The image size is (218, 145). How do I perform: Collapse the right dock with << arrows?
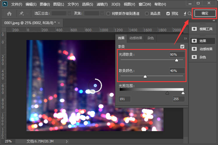click(x=214, y=21)
